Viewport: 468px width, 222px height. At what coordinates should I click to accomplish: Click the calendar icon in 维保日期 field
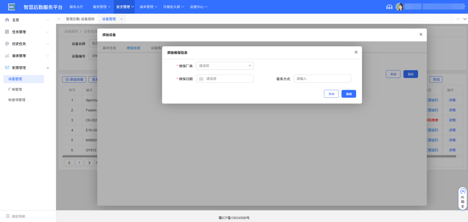point(201,78)
